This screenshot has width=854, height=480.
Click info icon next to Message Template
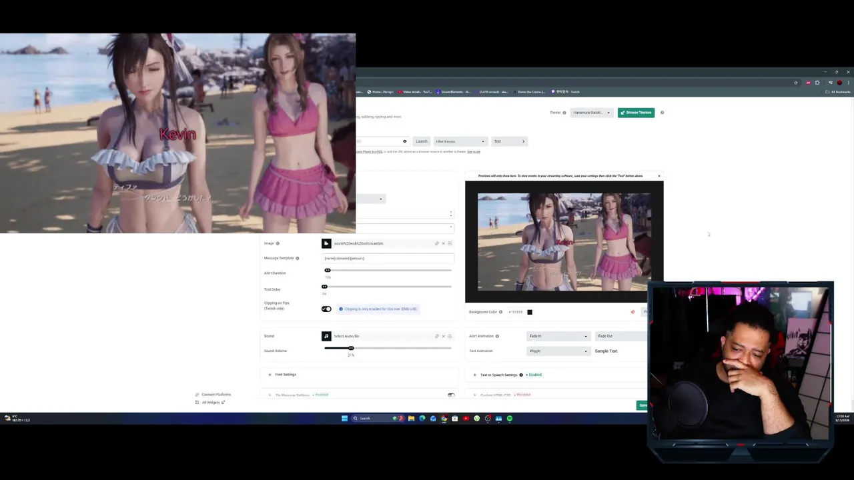coord(298,258)
